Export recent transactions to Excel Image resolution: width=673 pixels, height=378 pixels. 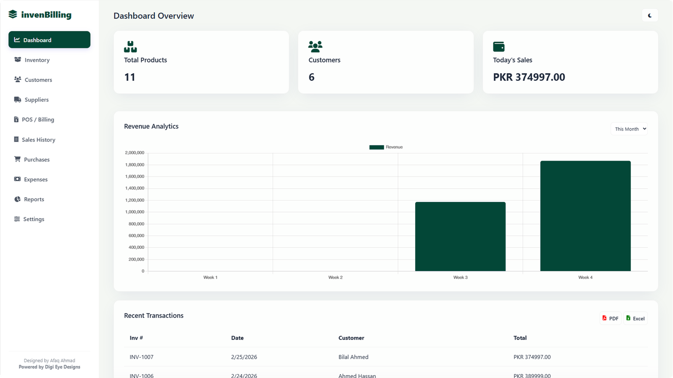coord(635,319)
